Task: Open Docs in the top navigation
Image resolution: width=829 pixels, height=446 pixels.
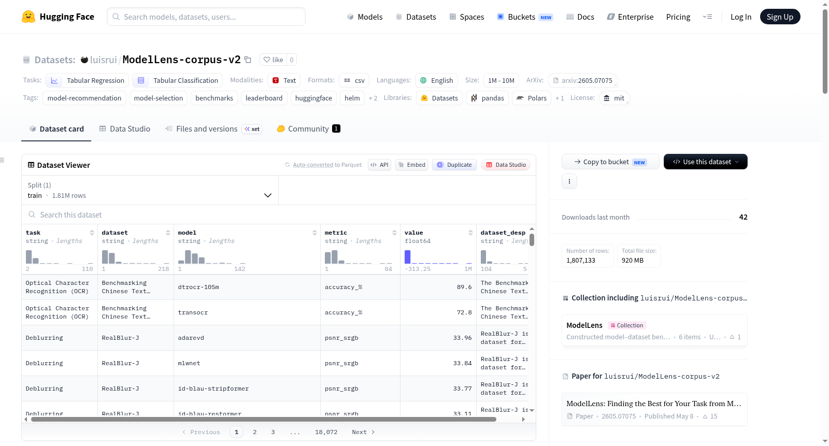Action: point(580,17)
